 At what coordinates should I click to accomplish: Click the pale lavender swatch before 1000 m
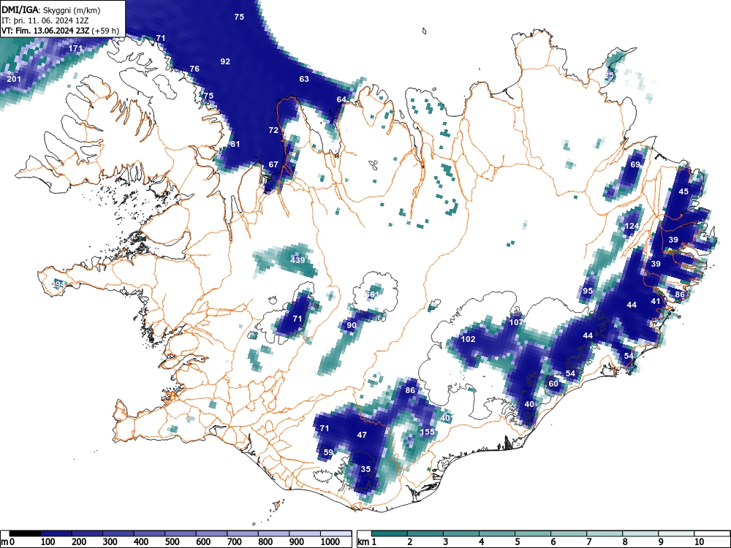(304, 533)
